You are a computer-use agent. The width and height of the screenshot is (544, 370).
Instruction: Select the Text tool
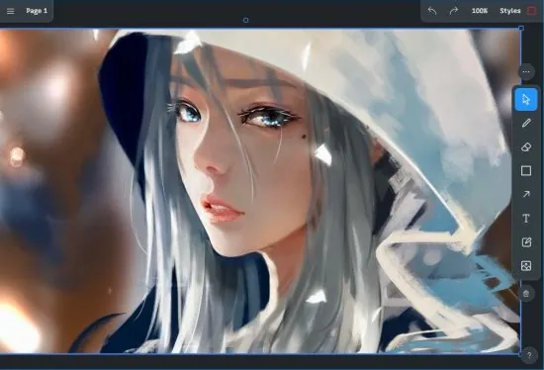(526, 219)
